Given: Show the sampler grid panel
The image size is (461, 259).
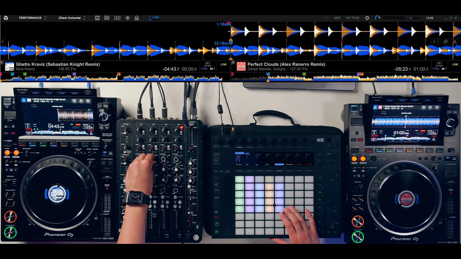Looking at the screenshot, I should click(x=107, y=18).
